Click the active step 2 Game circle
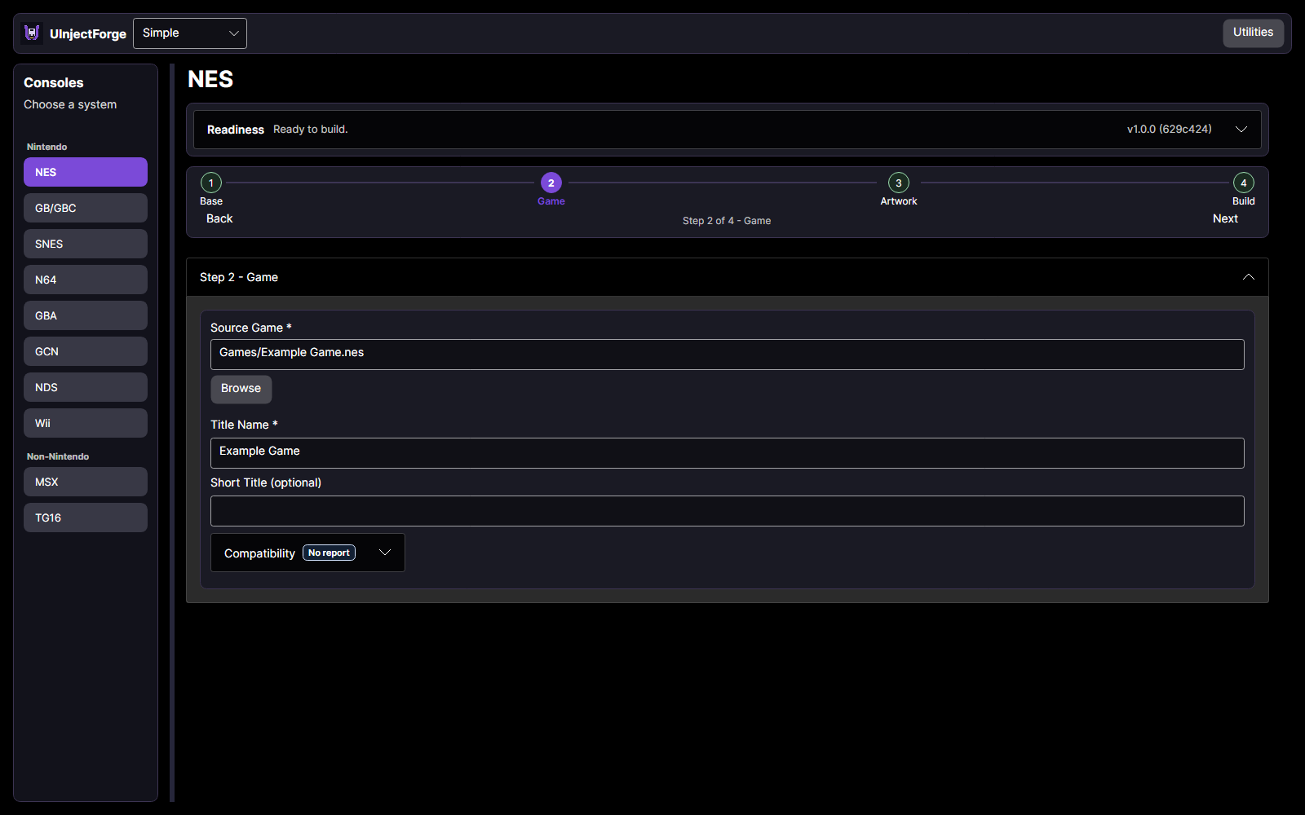 551,183
